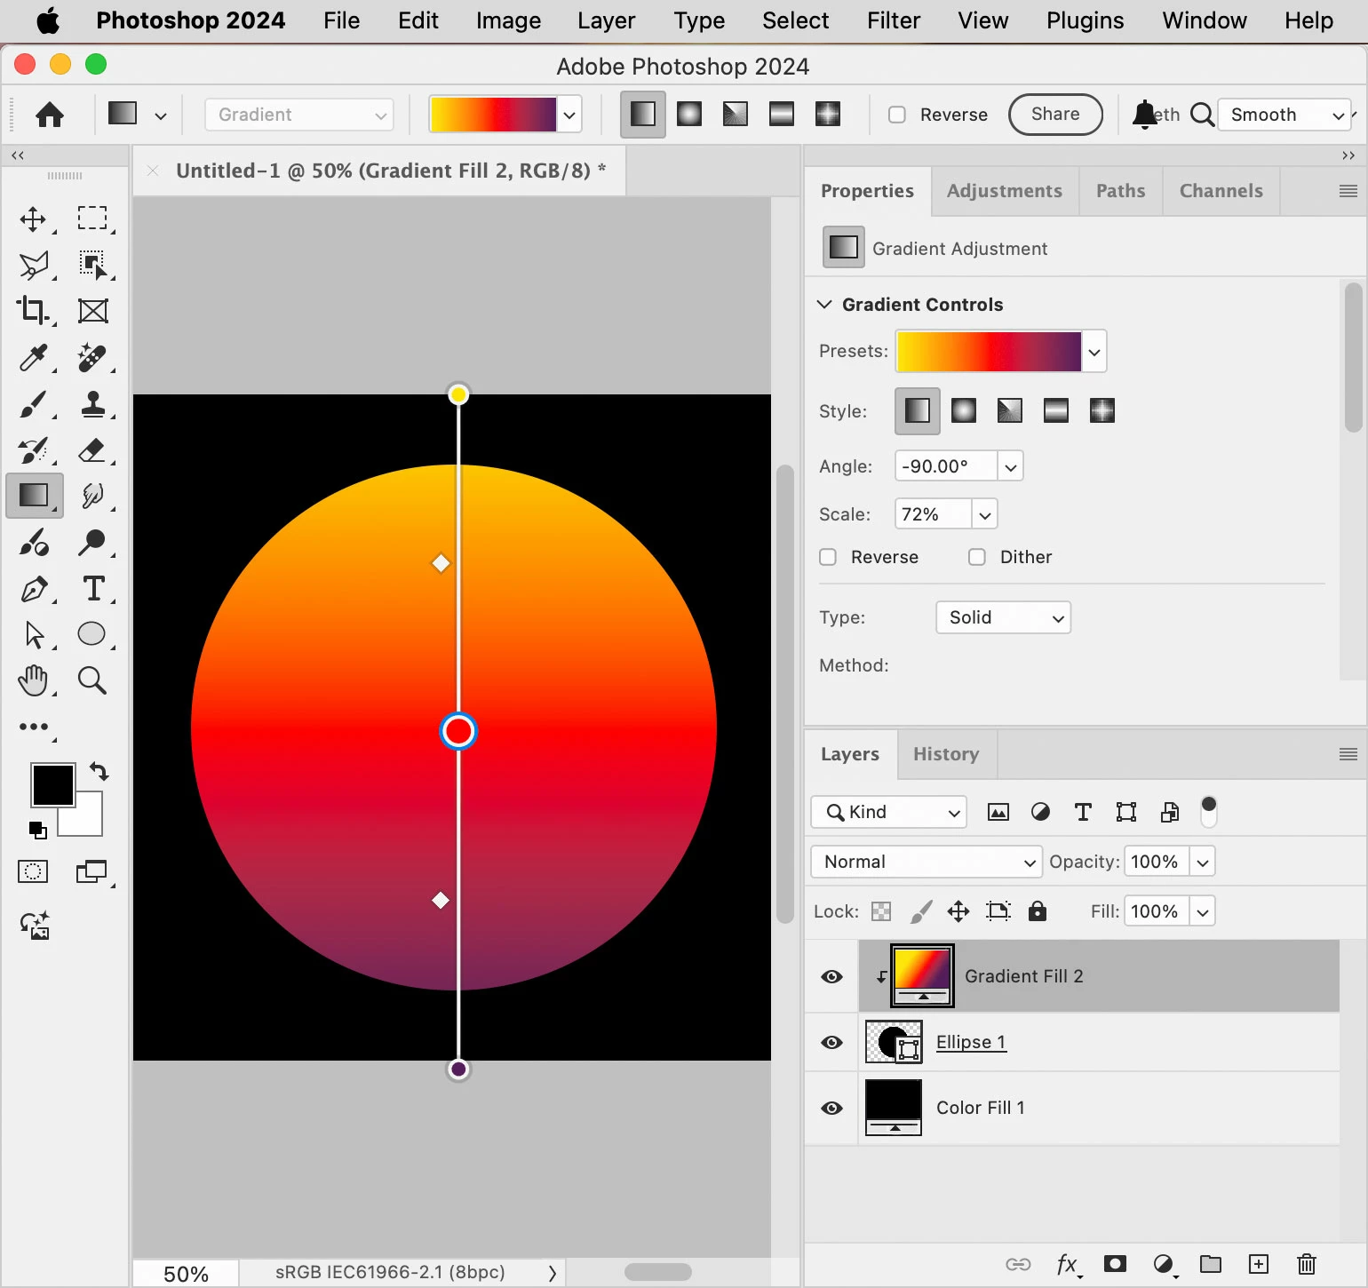Open the Filter menu
1368x1288 pixels.
pos(894,20)
